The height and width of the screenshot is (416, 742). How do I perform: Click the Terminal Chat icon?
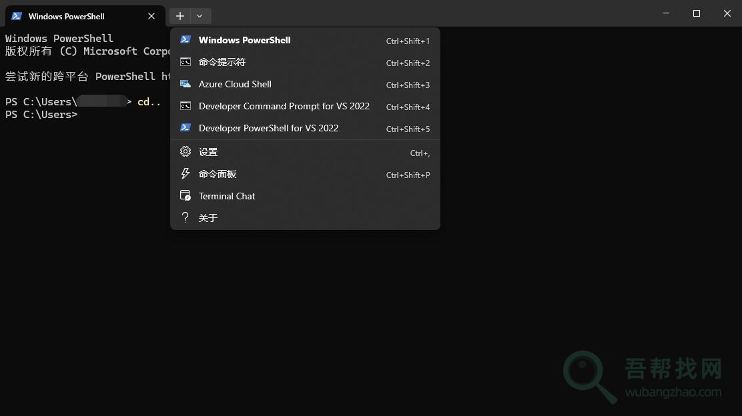pos(185,196)
